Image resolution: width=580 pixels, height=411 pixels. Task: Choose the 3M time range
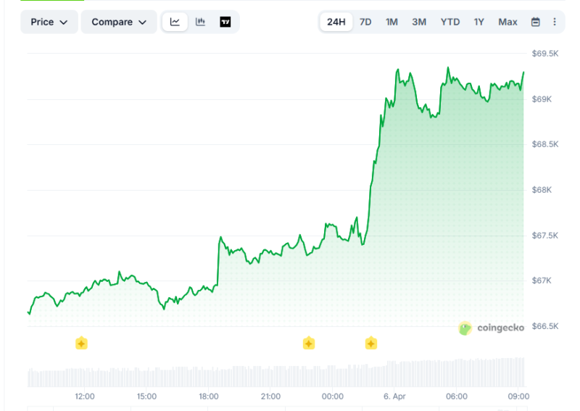pos(419,22)
